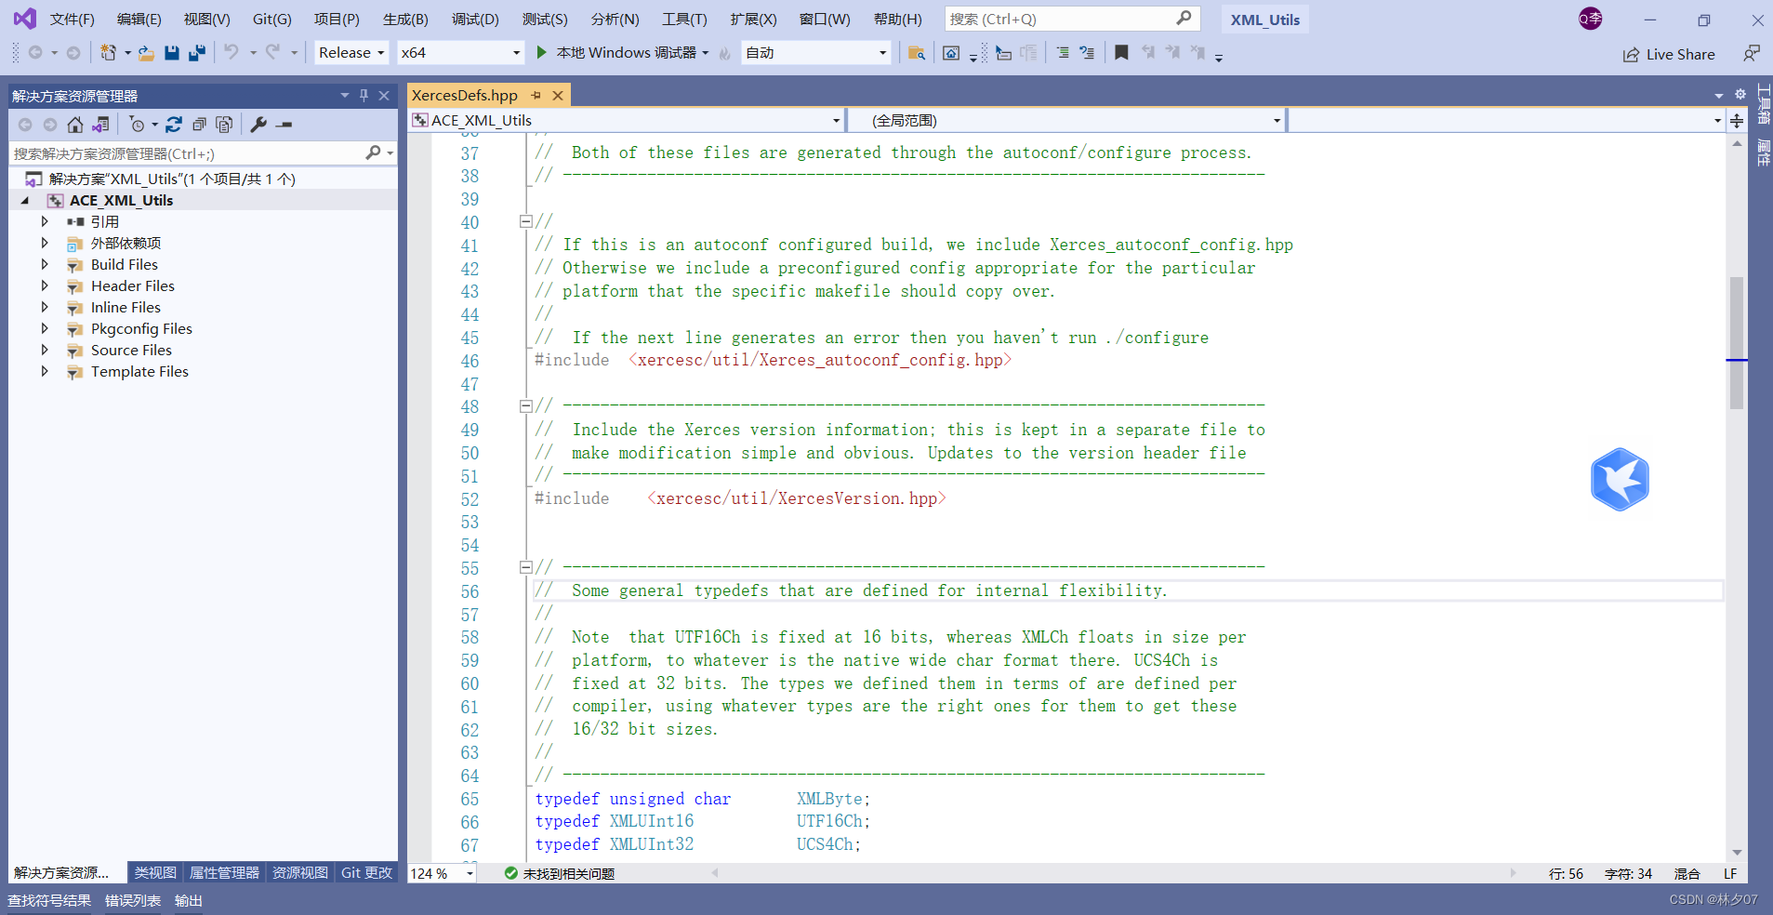The height and width of the screenshot is (915, 1773).
Task: Expand the Source Files tree node
Action: pos(45,350)
